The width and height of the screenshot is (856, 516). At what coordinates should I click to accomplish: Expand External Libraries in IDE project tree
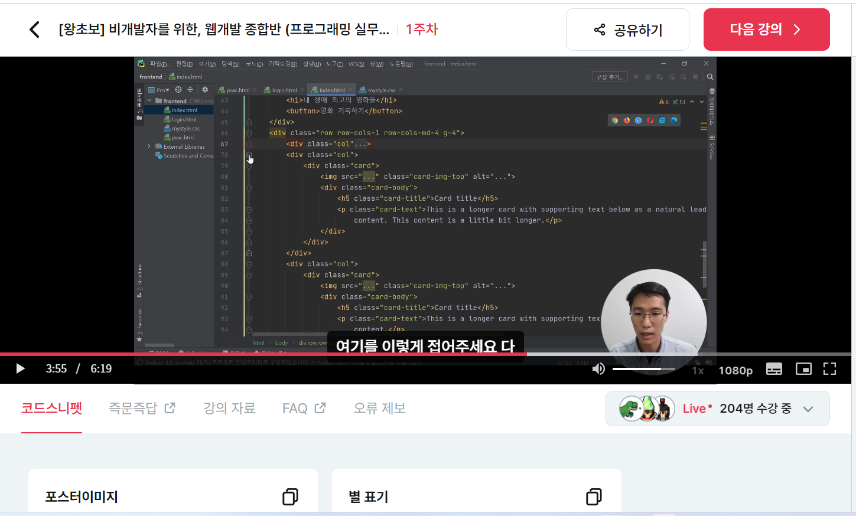tap(149, 146)
